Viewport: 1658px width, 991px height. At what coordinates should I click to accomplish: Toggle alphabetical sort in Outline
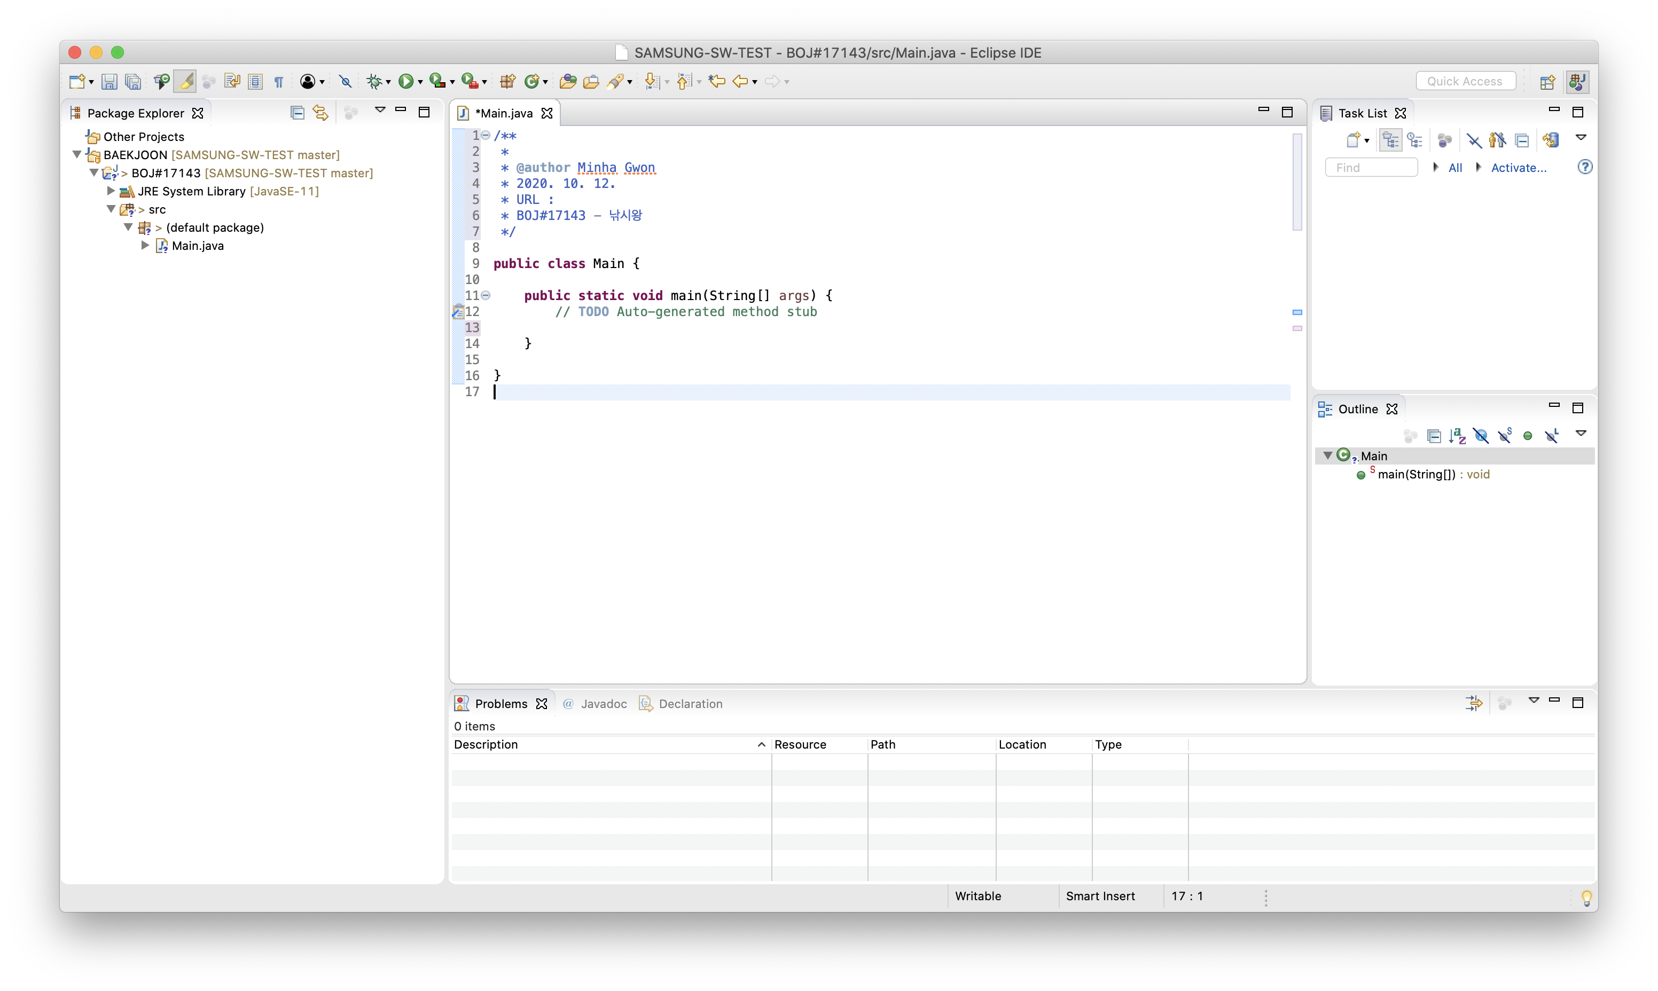(1457, 436)
